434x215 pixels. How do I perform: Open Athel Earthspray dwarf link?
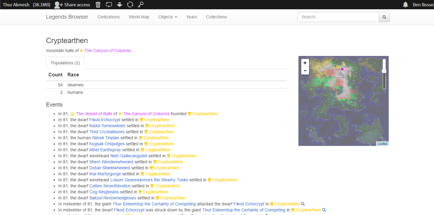coord(105,150)
